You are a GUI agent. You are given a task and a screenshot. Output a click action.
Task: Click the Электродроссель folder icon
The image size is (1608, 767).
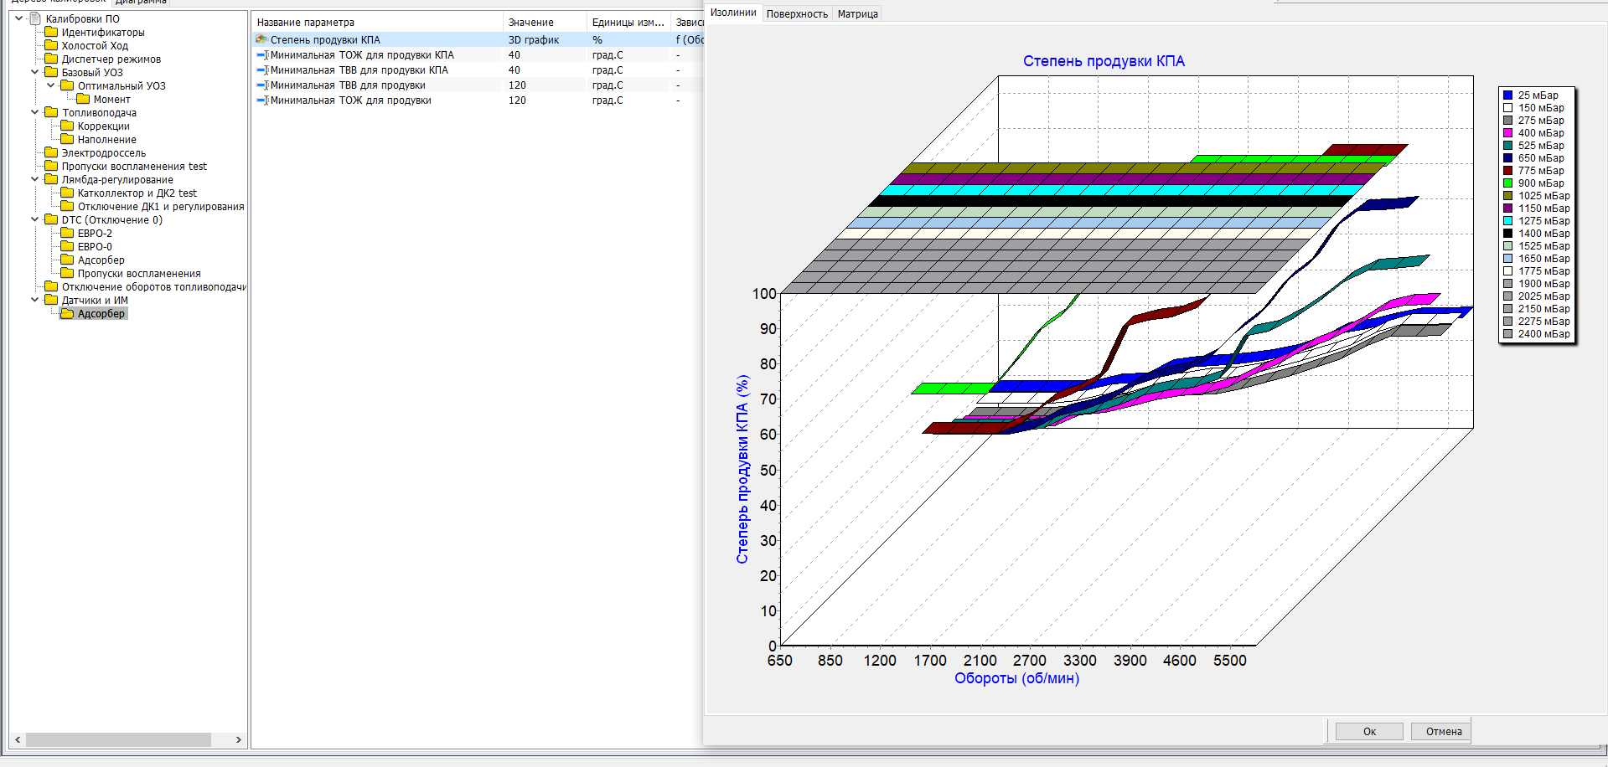[51, 153]
